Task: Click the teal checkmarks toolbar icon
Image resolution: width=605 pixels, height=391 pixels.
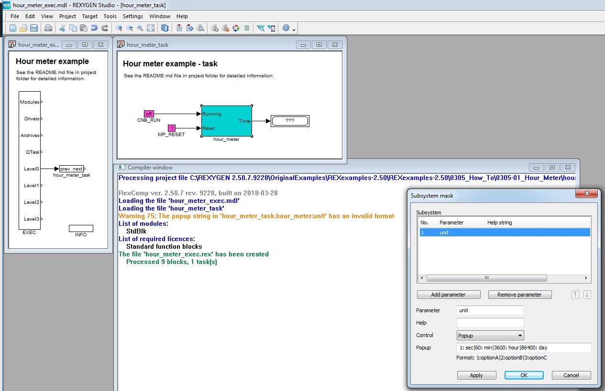Action: tap(261, 28)
